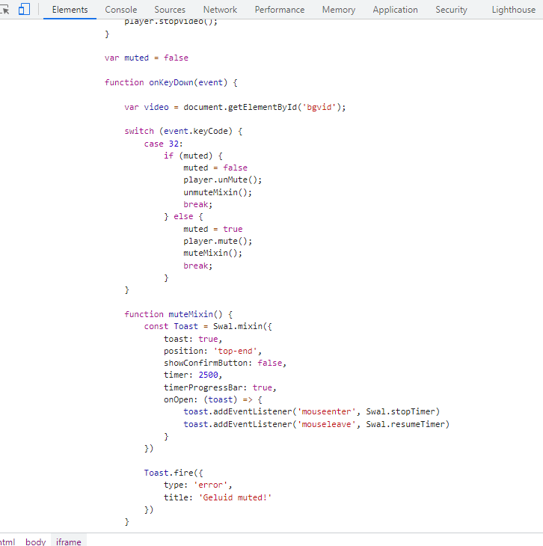Activate the inspect element picker icon

[4, 10]
